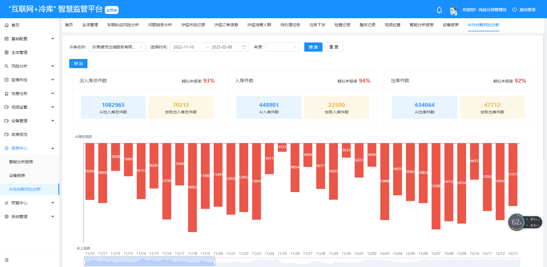The width and height of the screenshot is (547, 267).
Task: Click the 报表中心 gear icon
Action: (7, 148)
